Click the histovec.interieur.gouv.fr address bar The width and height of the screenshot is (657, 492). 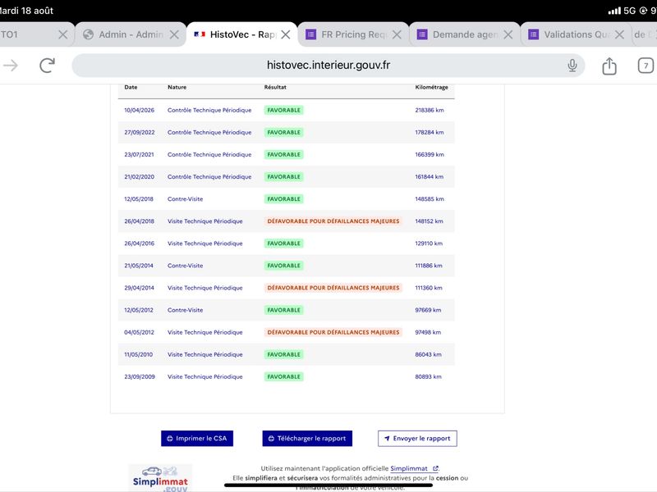pos(328,66)
